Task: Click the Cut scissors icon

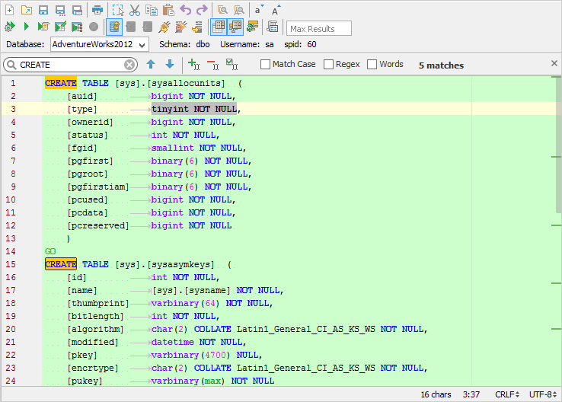Action: point(135,10)
